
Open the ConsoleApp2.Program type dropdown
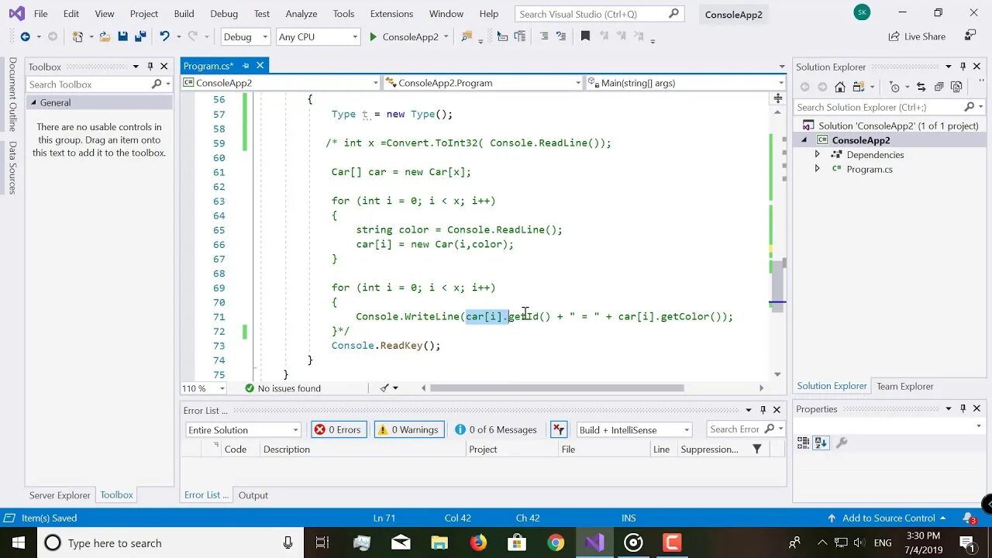click(x=483, y=83)
